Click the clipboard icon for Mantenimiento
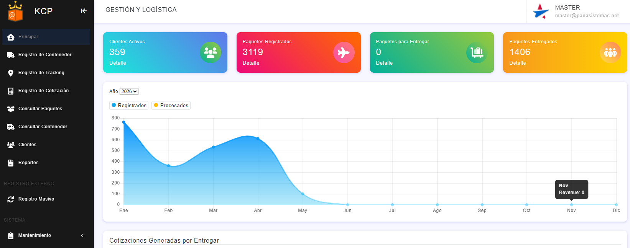The width and height of the screenshot is (630, 248). (x=11, y=235)
